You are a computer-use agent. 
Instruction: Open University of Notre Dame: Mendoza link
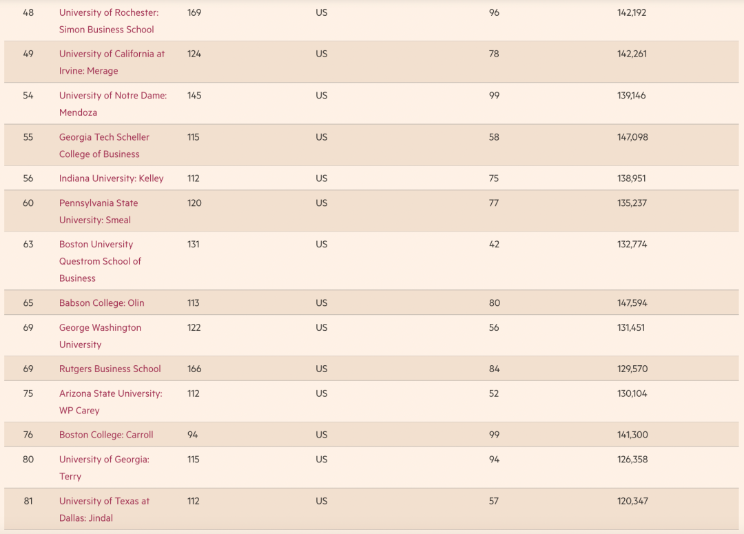point(112,96)
